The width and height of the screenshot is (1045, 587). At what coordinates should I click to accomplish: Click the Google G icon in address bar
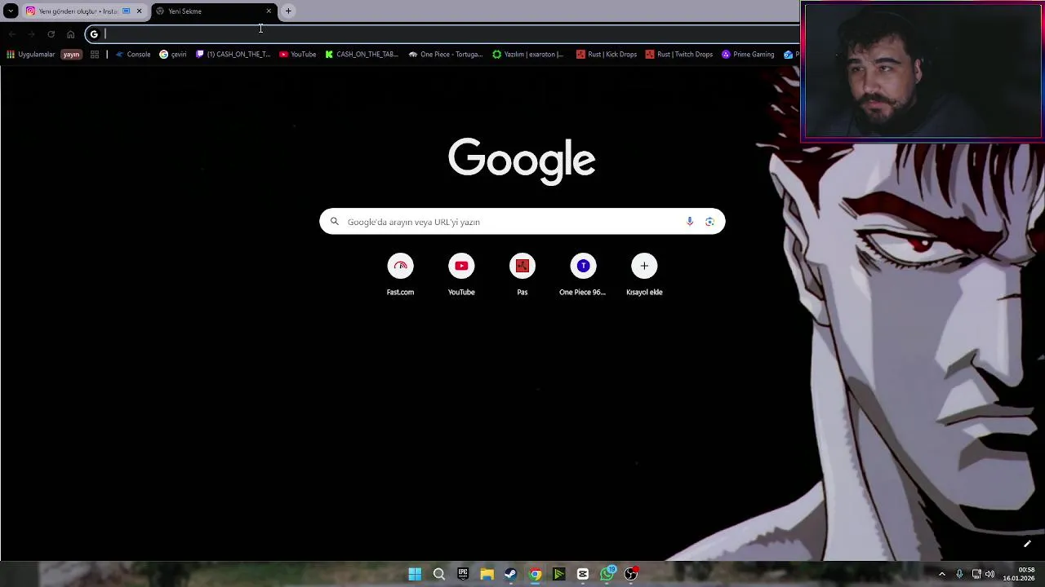pyautogui.click(x=94, y=34)
